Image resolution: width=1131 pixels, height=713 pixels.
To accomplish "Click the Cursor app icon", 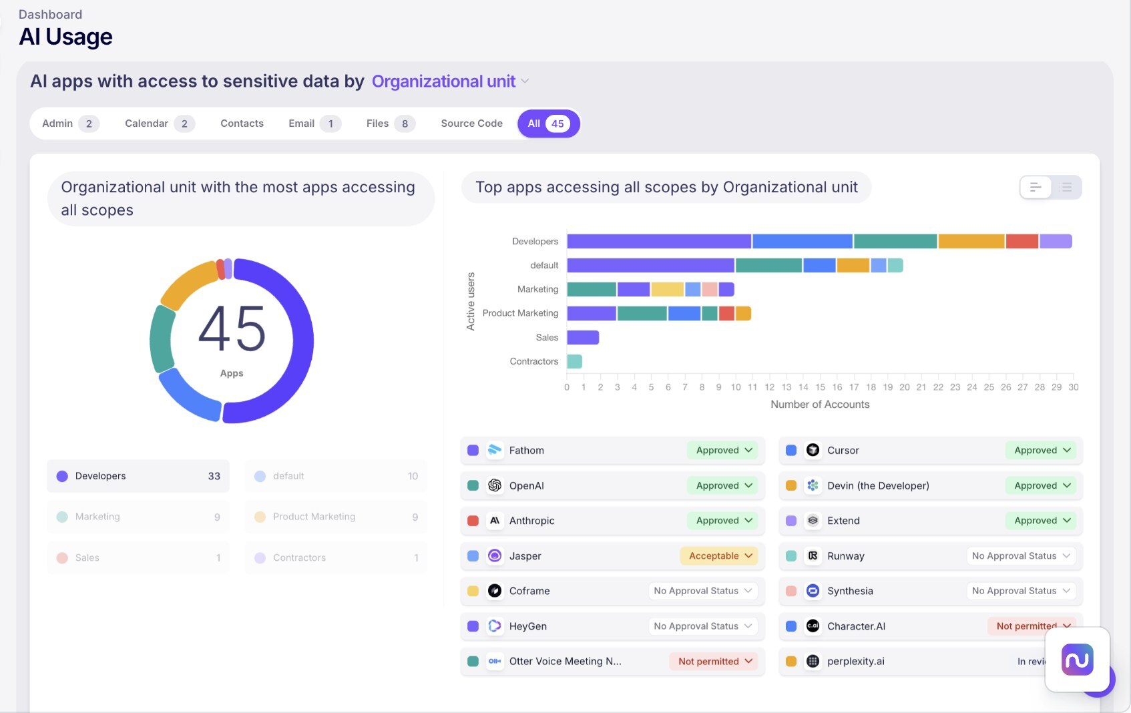I will [x=813, y=450].
